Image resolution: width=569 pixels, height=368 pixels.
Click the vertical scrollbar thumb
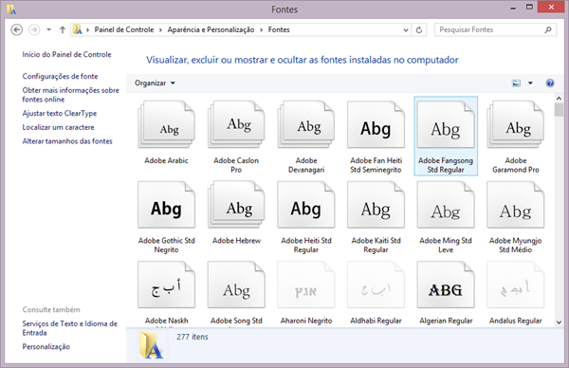(559, 110)
